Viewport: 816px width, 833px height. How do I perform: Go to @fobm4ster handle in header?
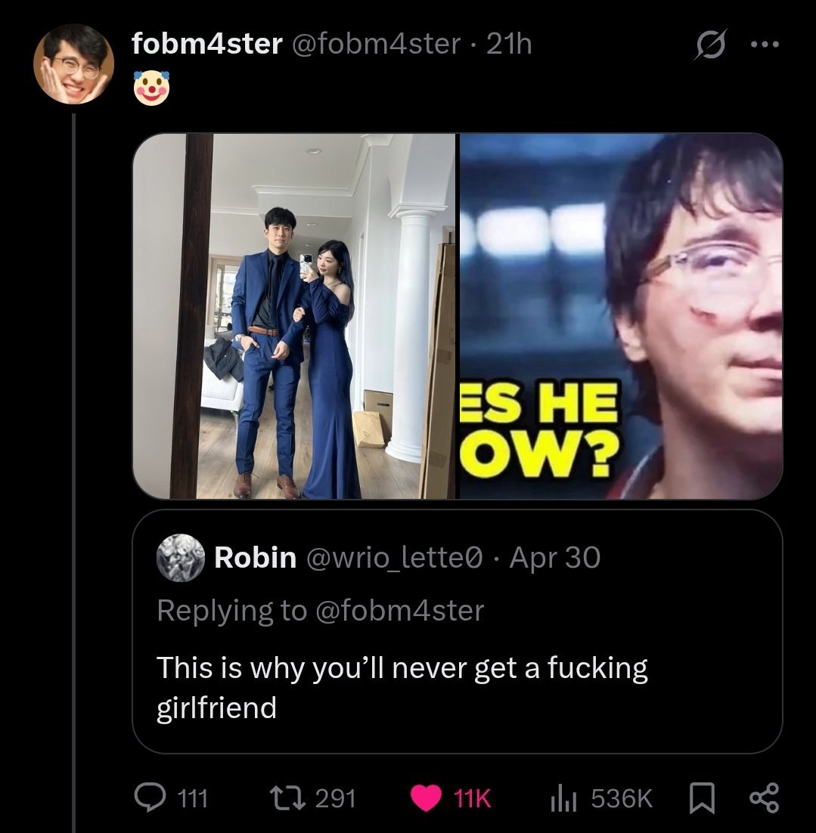(375, 44)
